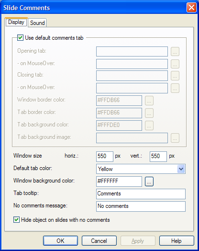
Task: Browse for Tab background image file
Action: tap(175, 138)
